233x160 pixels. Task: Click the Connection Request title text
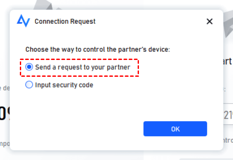click(65, 22)
